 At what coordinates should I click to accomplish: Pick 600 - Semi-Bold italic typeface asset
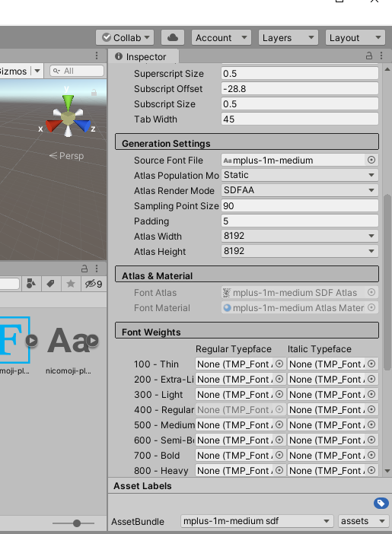371,440
